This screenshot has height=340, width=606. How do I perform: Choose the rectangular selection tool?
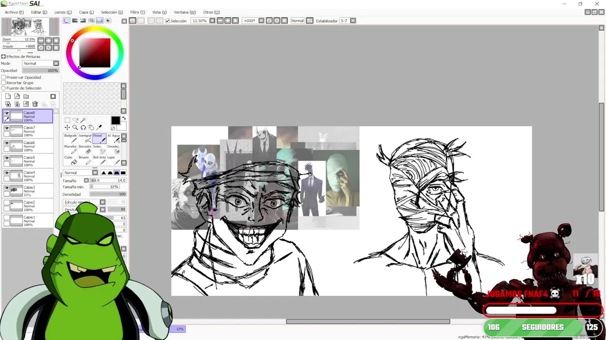[x=67, y=120]
